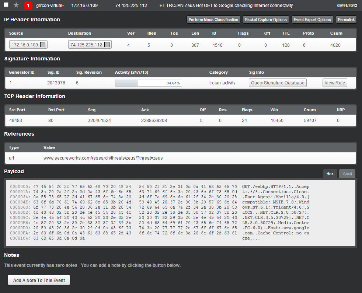Select the event checkbox in header row
This screenshot has width=362, height=293.
tap(6, 5)
